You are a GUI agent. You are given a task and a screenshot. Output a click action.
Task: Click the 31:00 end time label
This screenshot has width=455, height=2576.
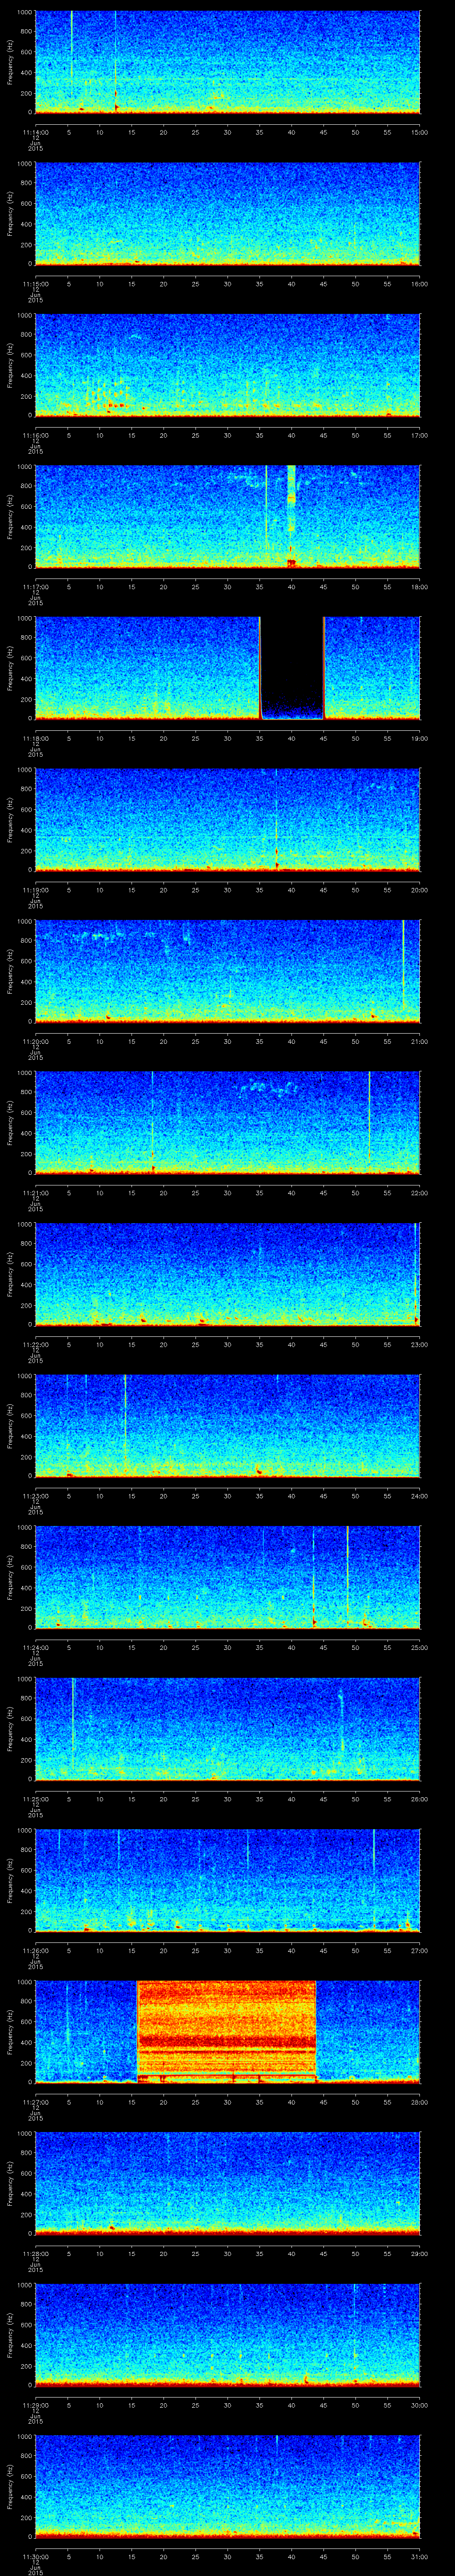420,2557
